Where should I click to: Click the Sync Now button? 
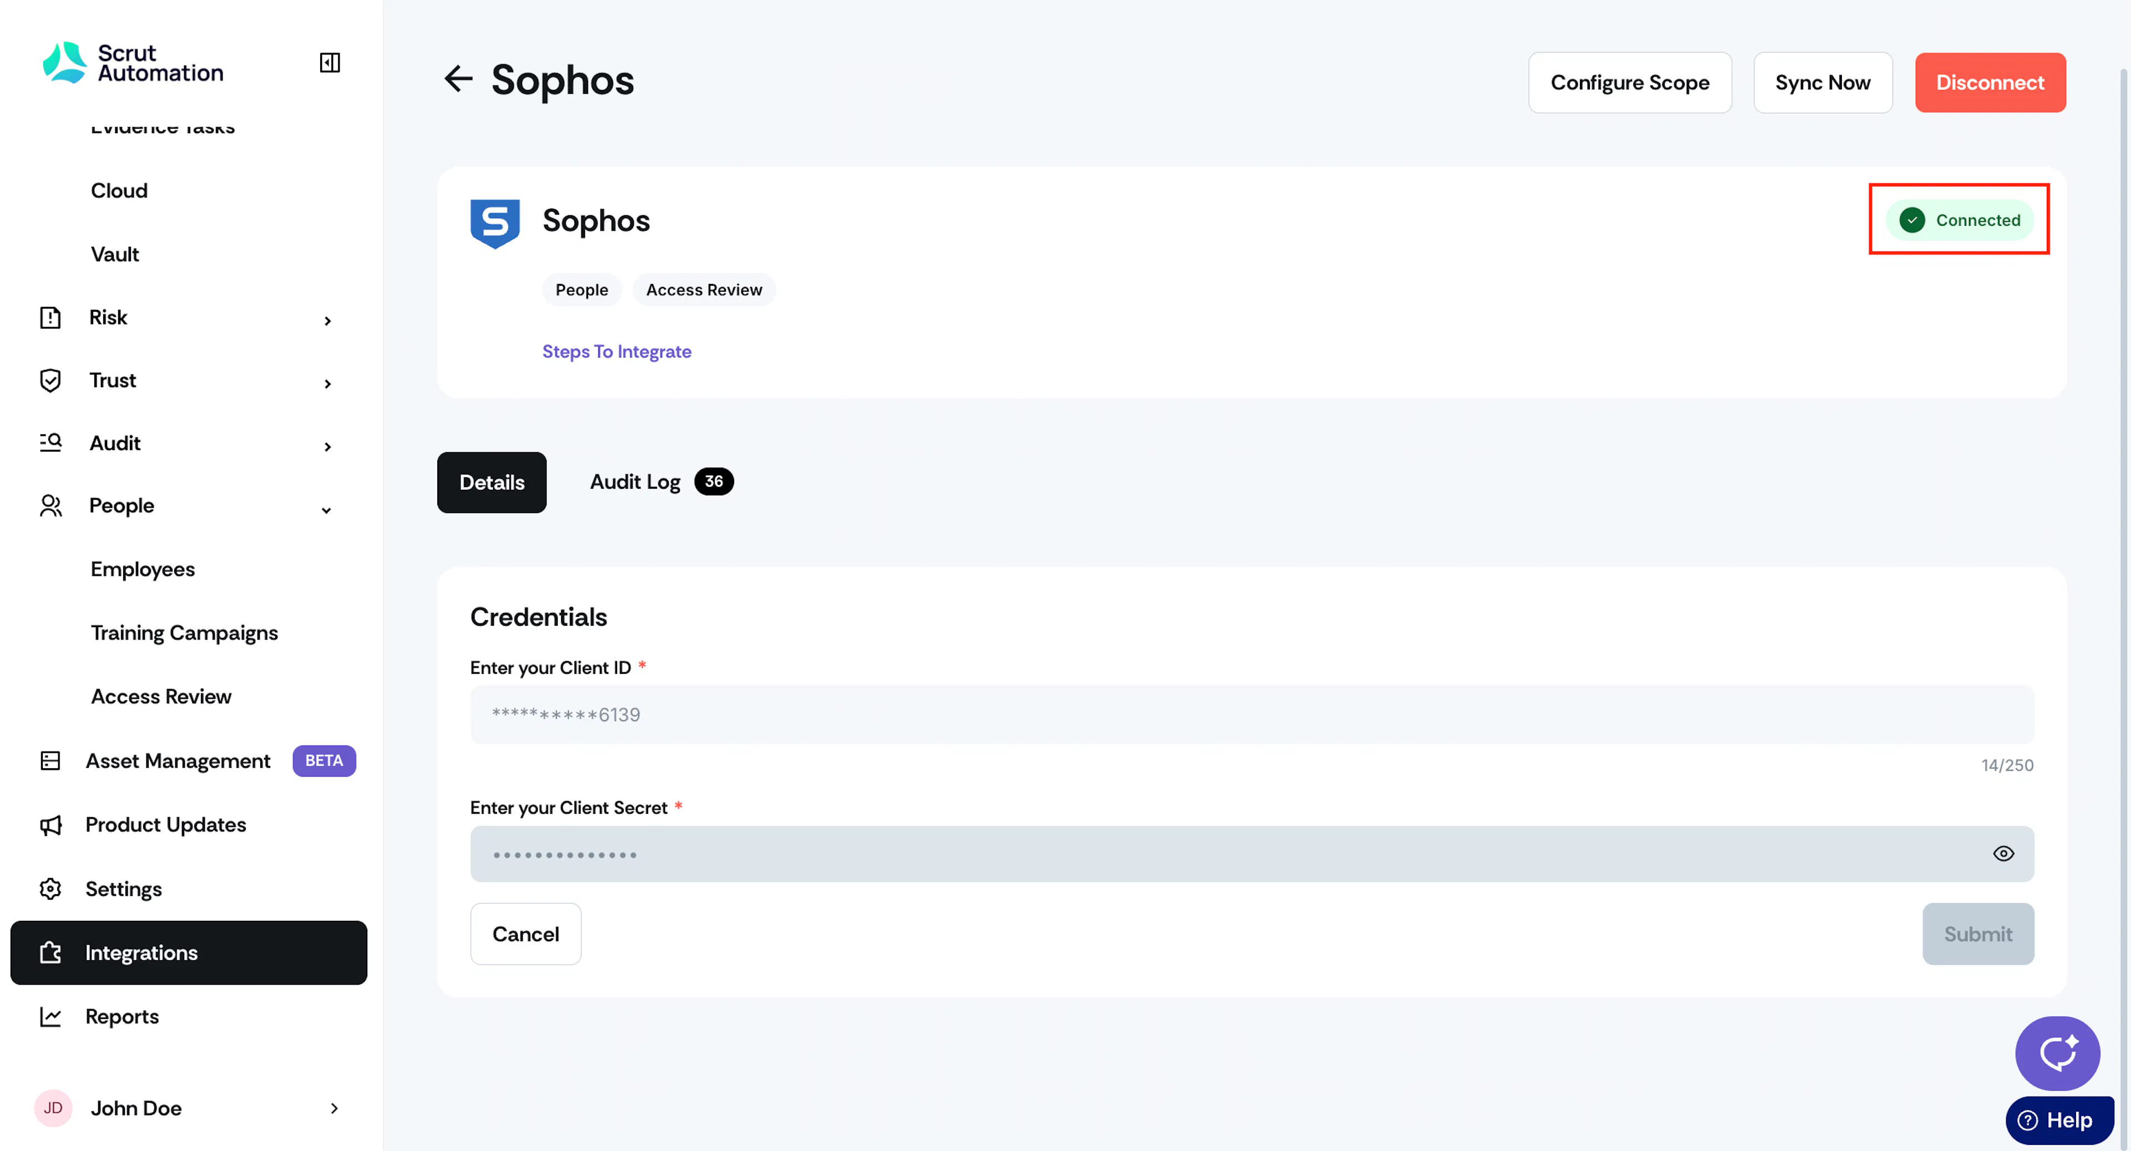[x=1821, y=83]
